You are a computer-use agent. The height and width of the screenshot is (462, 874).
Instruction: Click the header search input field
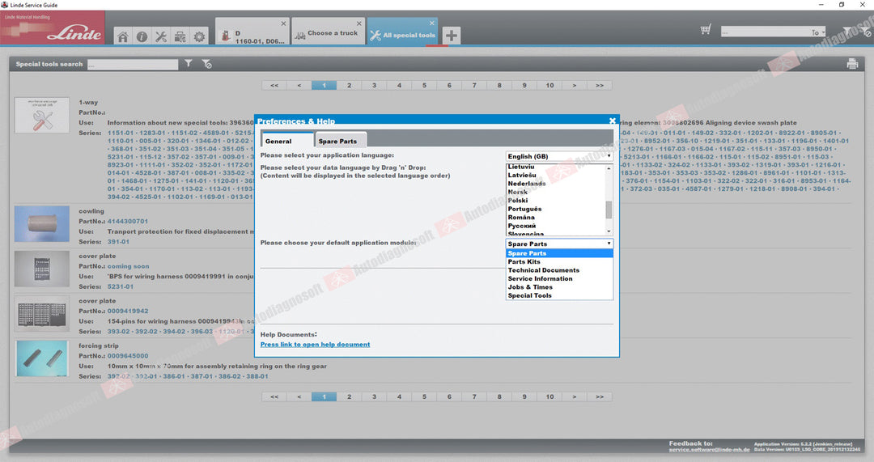pos(766,32)
